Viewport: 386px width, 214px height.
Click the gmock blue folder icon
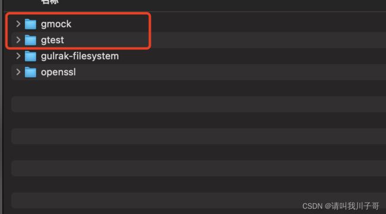(x=30, y=24)
